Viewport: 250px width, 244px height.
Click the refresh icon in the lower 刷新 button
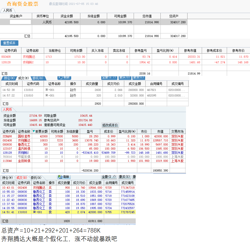[60, 177]
